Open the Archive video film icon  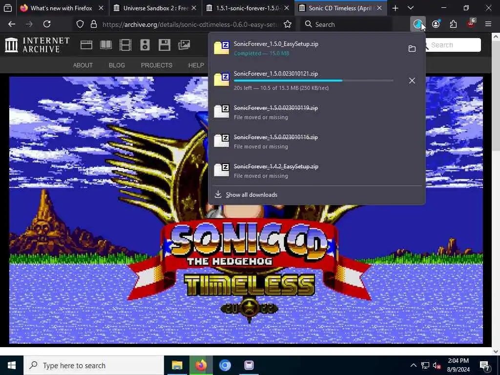(x=125, y=45)
